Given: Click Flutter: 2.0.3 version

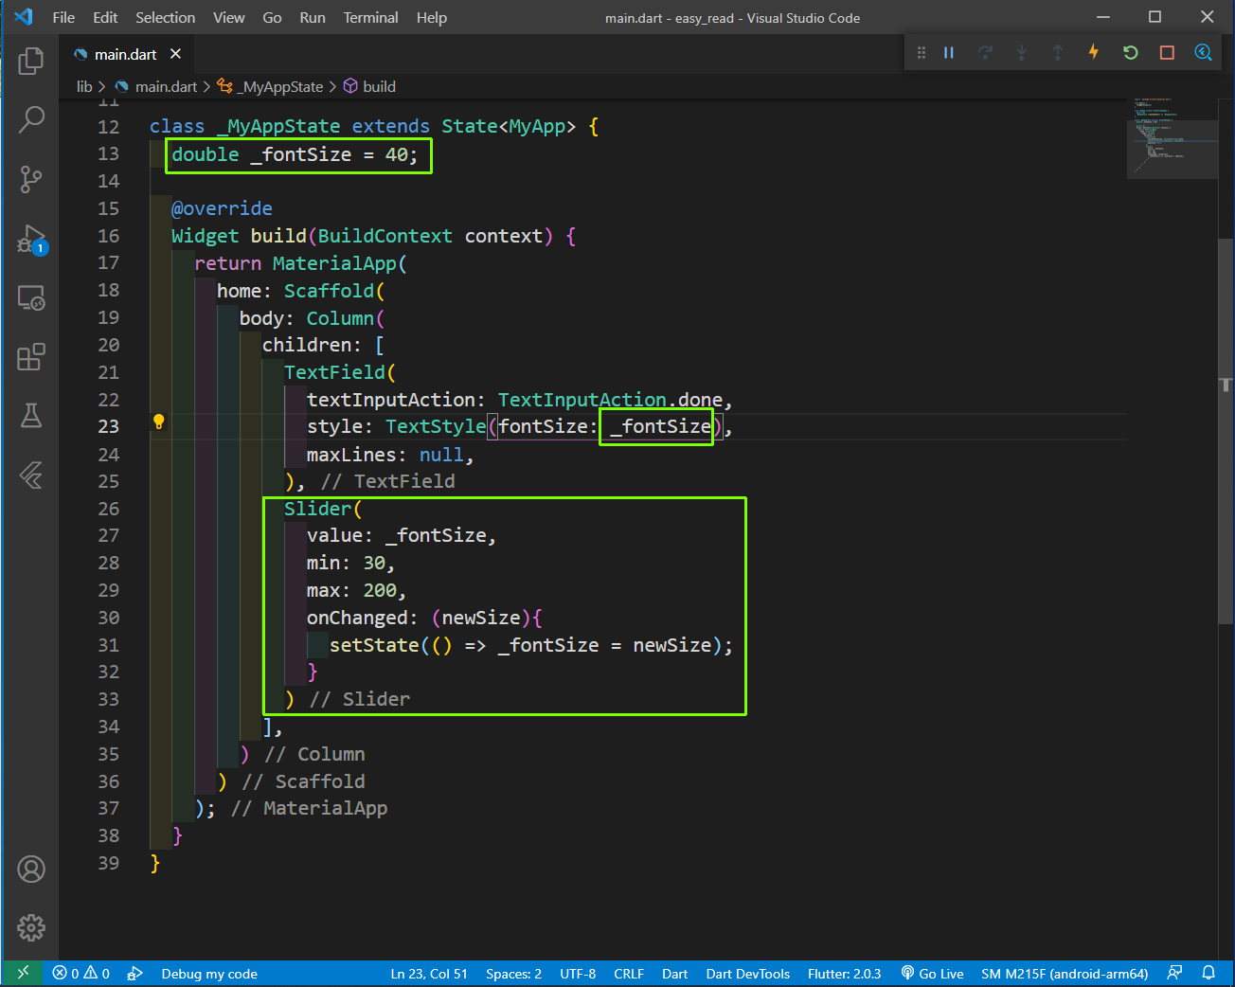Looking at the screenshot, I should click(844, 974).
